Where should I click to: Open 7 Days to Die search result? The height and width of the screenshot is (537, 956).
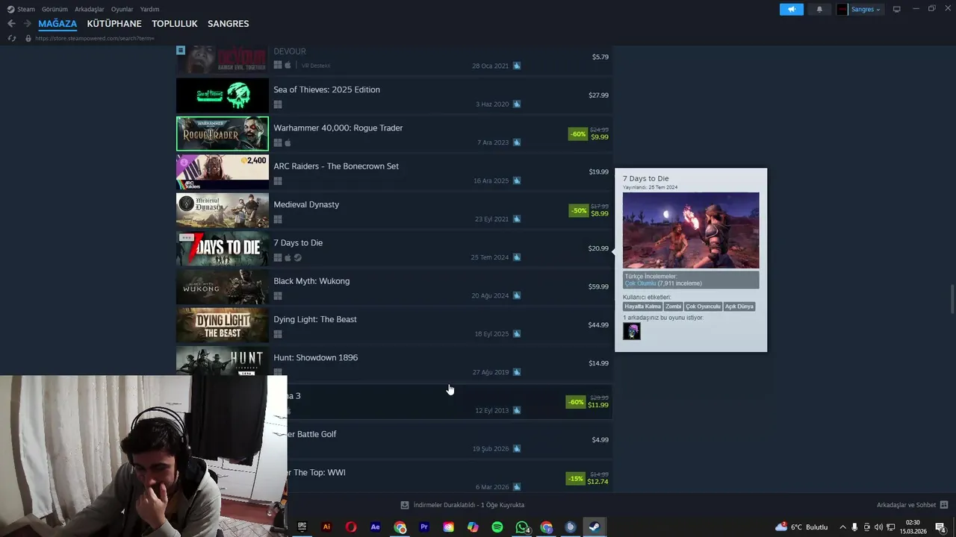click(394, 248)
